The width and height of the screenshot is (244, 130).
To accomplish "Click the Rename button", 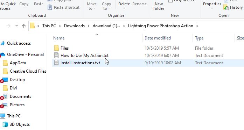I will point(139,4).
